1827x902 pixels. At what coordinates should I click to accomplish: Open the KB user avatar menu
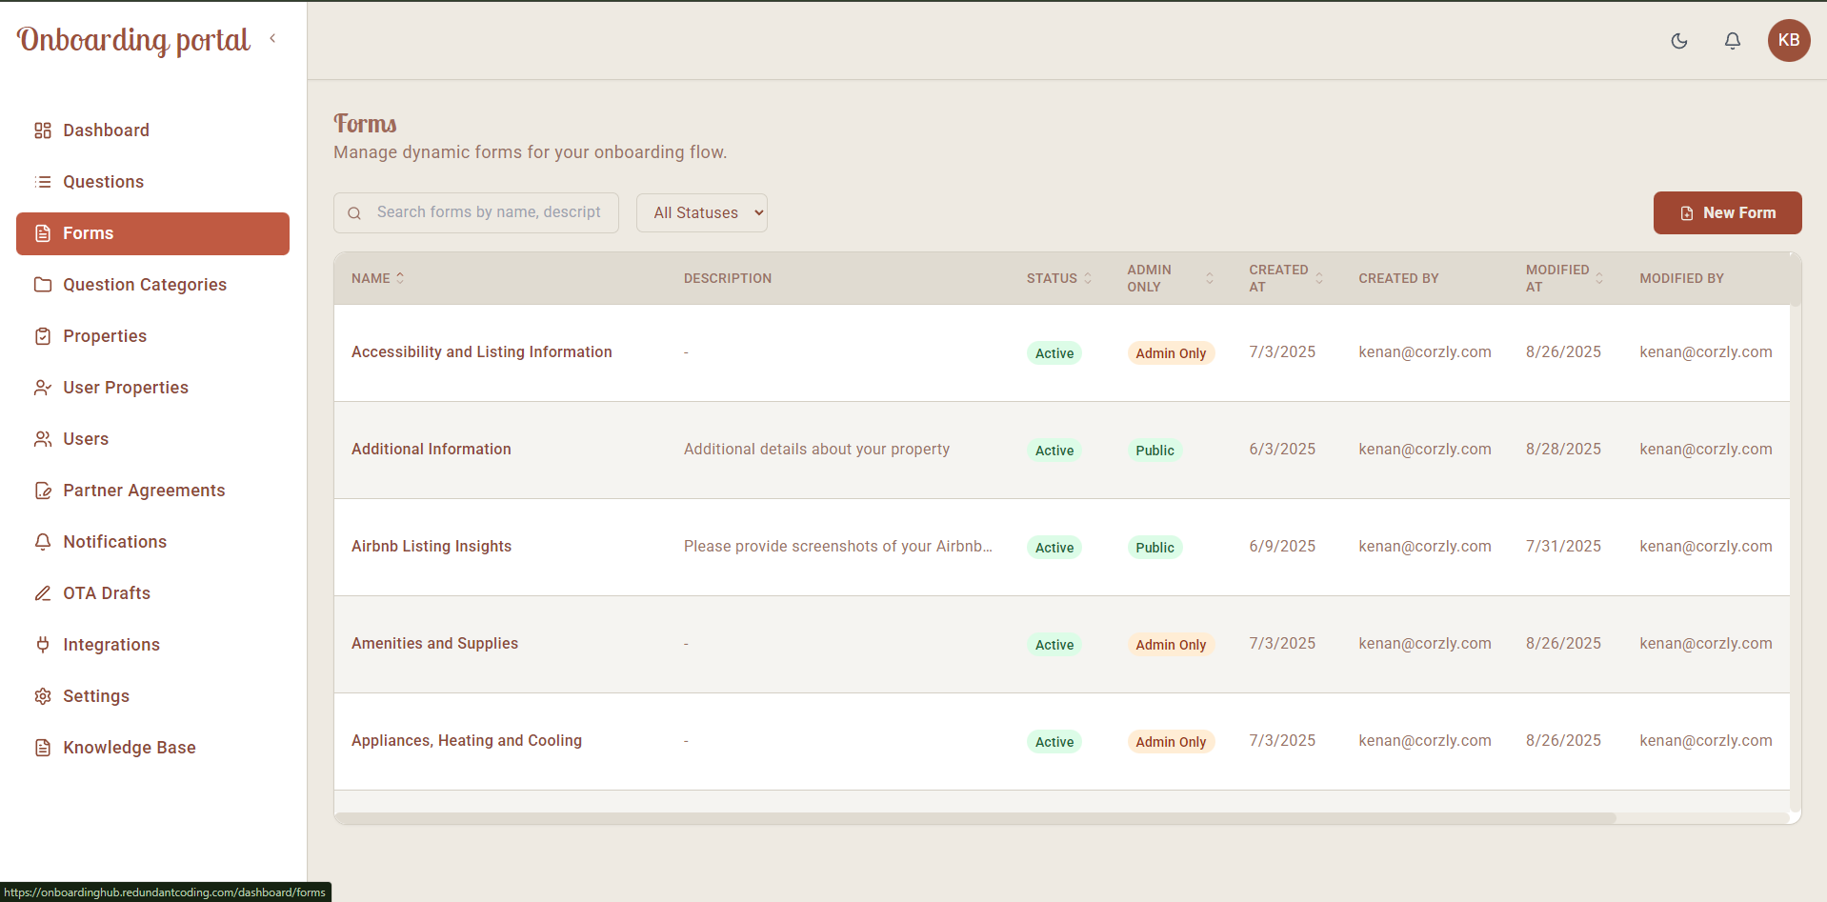1789,41
